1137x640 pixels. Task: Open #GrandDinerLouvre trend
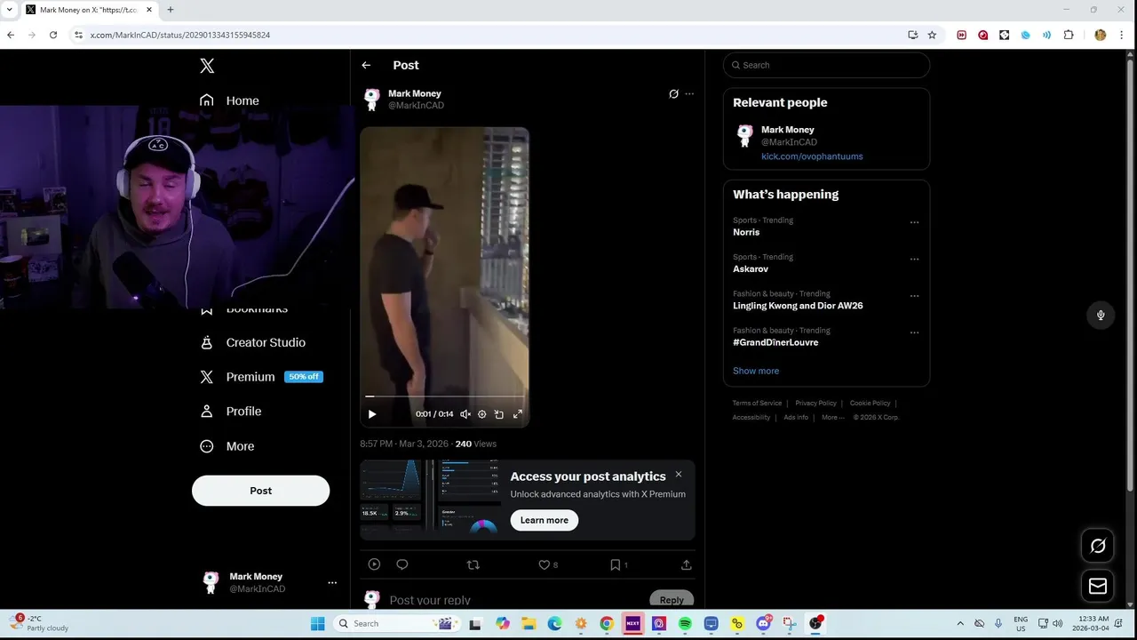click(775, 342)
